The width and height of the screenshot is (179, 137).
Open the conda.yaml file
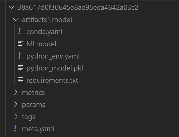44,32
